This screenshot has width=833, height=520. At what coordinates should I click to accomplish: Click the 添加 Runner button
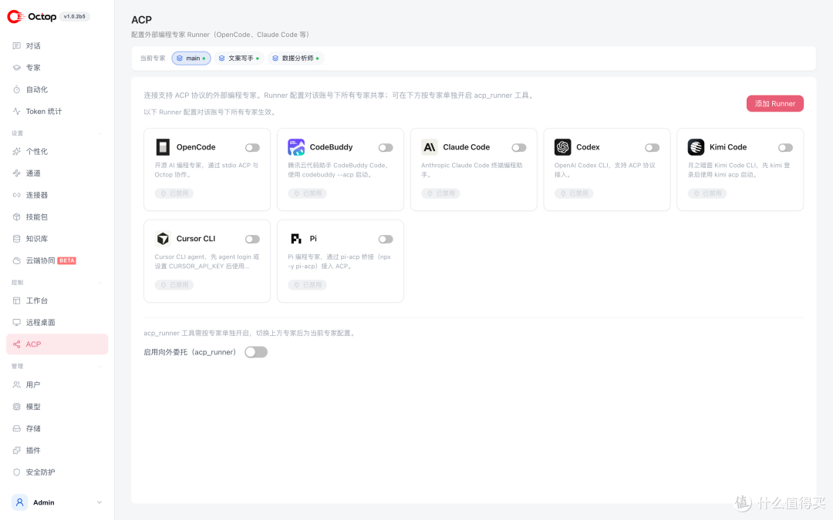click(775, 103)
